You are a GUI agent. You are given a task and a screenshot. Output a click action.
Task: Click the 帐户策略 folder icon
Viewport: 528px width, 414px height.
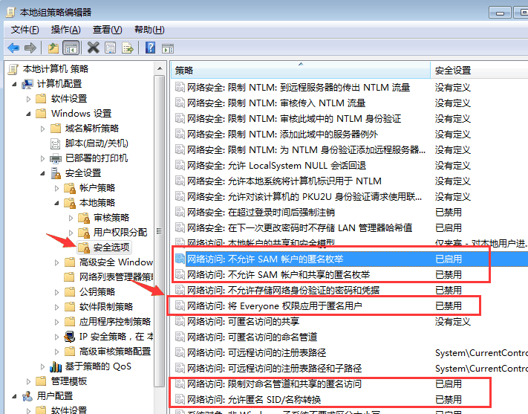point(70,188)
